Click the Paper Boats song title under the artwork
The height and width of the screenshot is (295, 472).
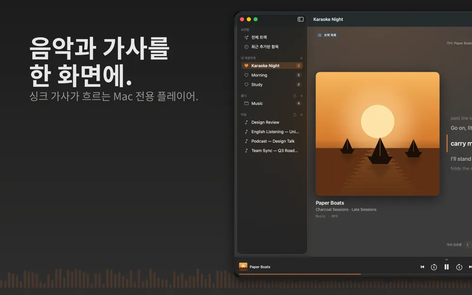pyautogui.click(x=329, y=203)
